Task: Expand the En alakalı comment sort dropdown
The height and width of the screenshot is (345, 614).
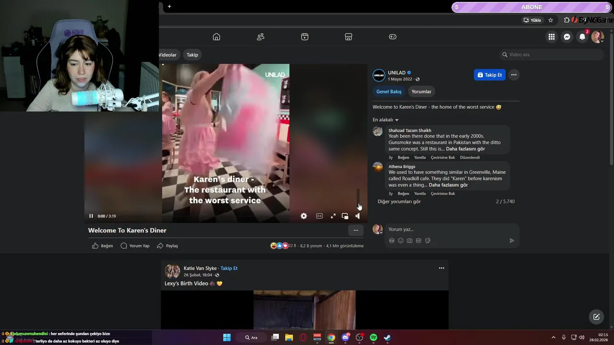Action: (386, 120)
